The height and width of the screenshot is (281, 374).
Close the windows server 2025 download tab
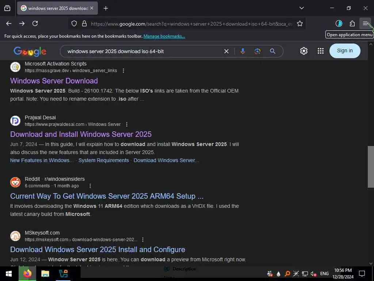click(x=92, y=8)
